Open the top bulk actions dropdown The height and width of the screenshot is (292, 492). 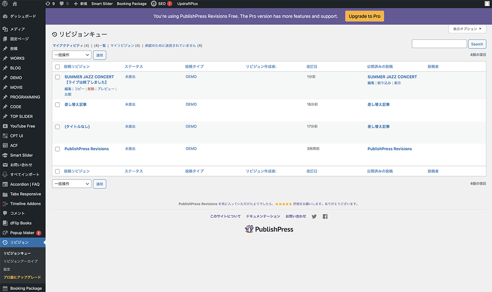(x=71, y=55)
